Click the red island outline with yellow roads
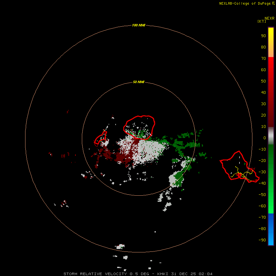The image size is (276, 276). (x=240, y=167)
